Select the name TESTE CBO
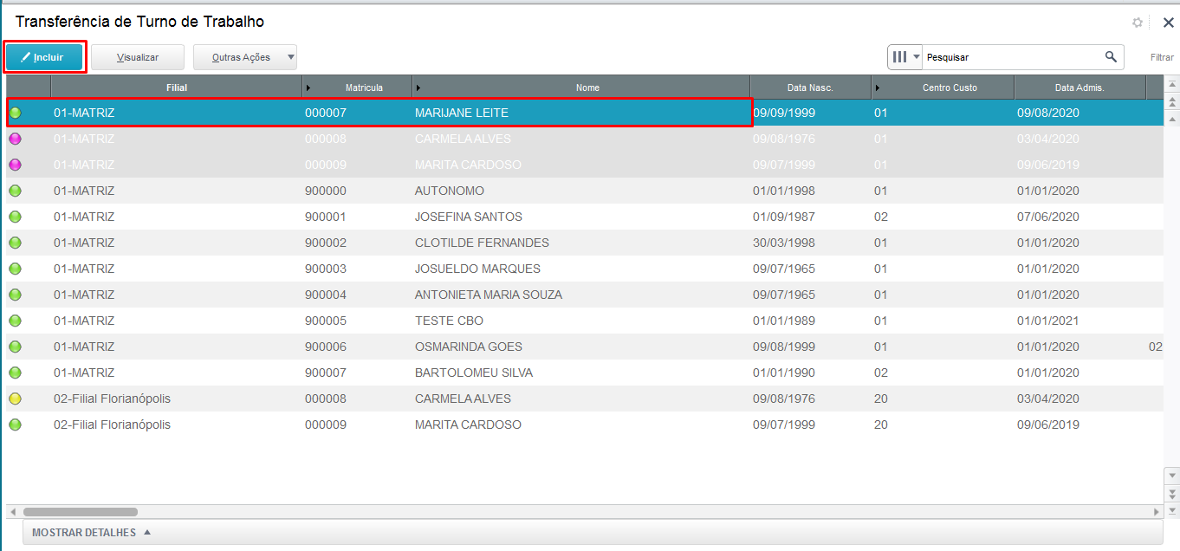Screen dimensions: 1180x551 click(449, 321)
